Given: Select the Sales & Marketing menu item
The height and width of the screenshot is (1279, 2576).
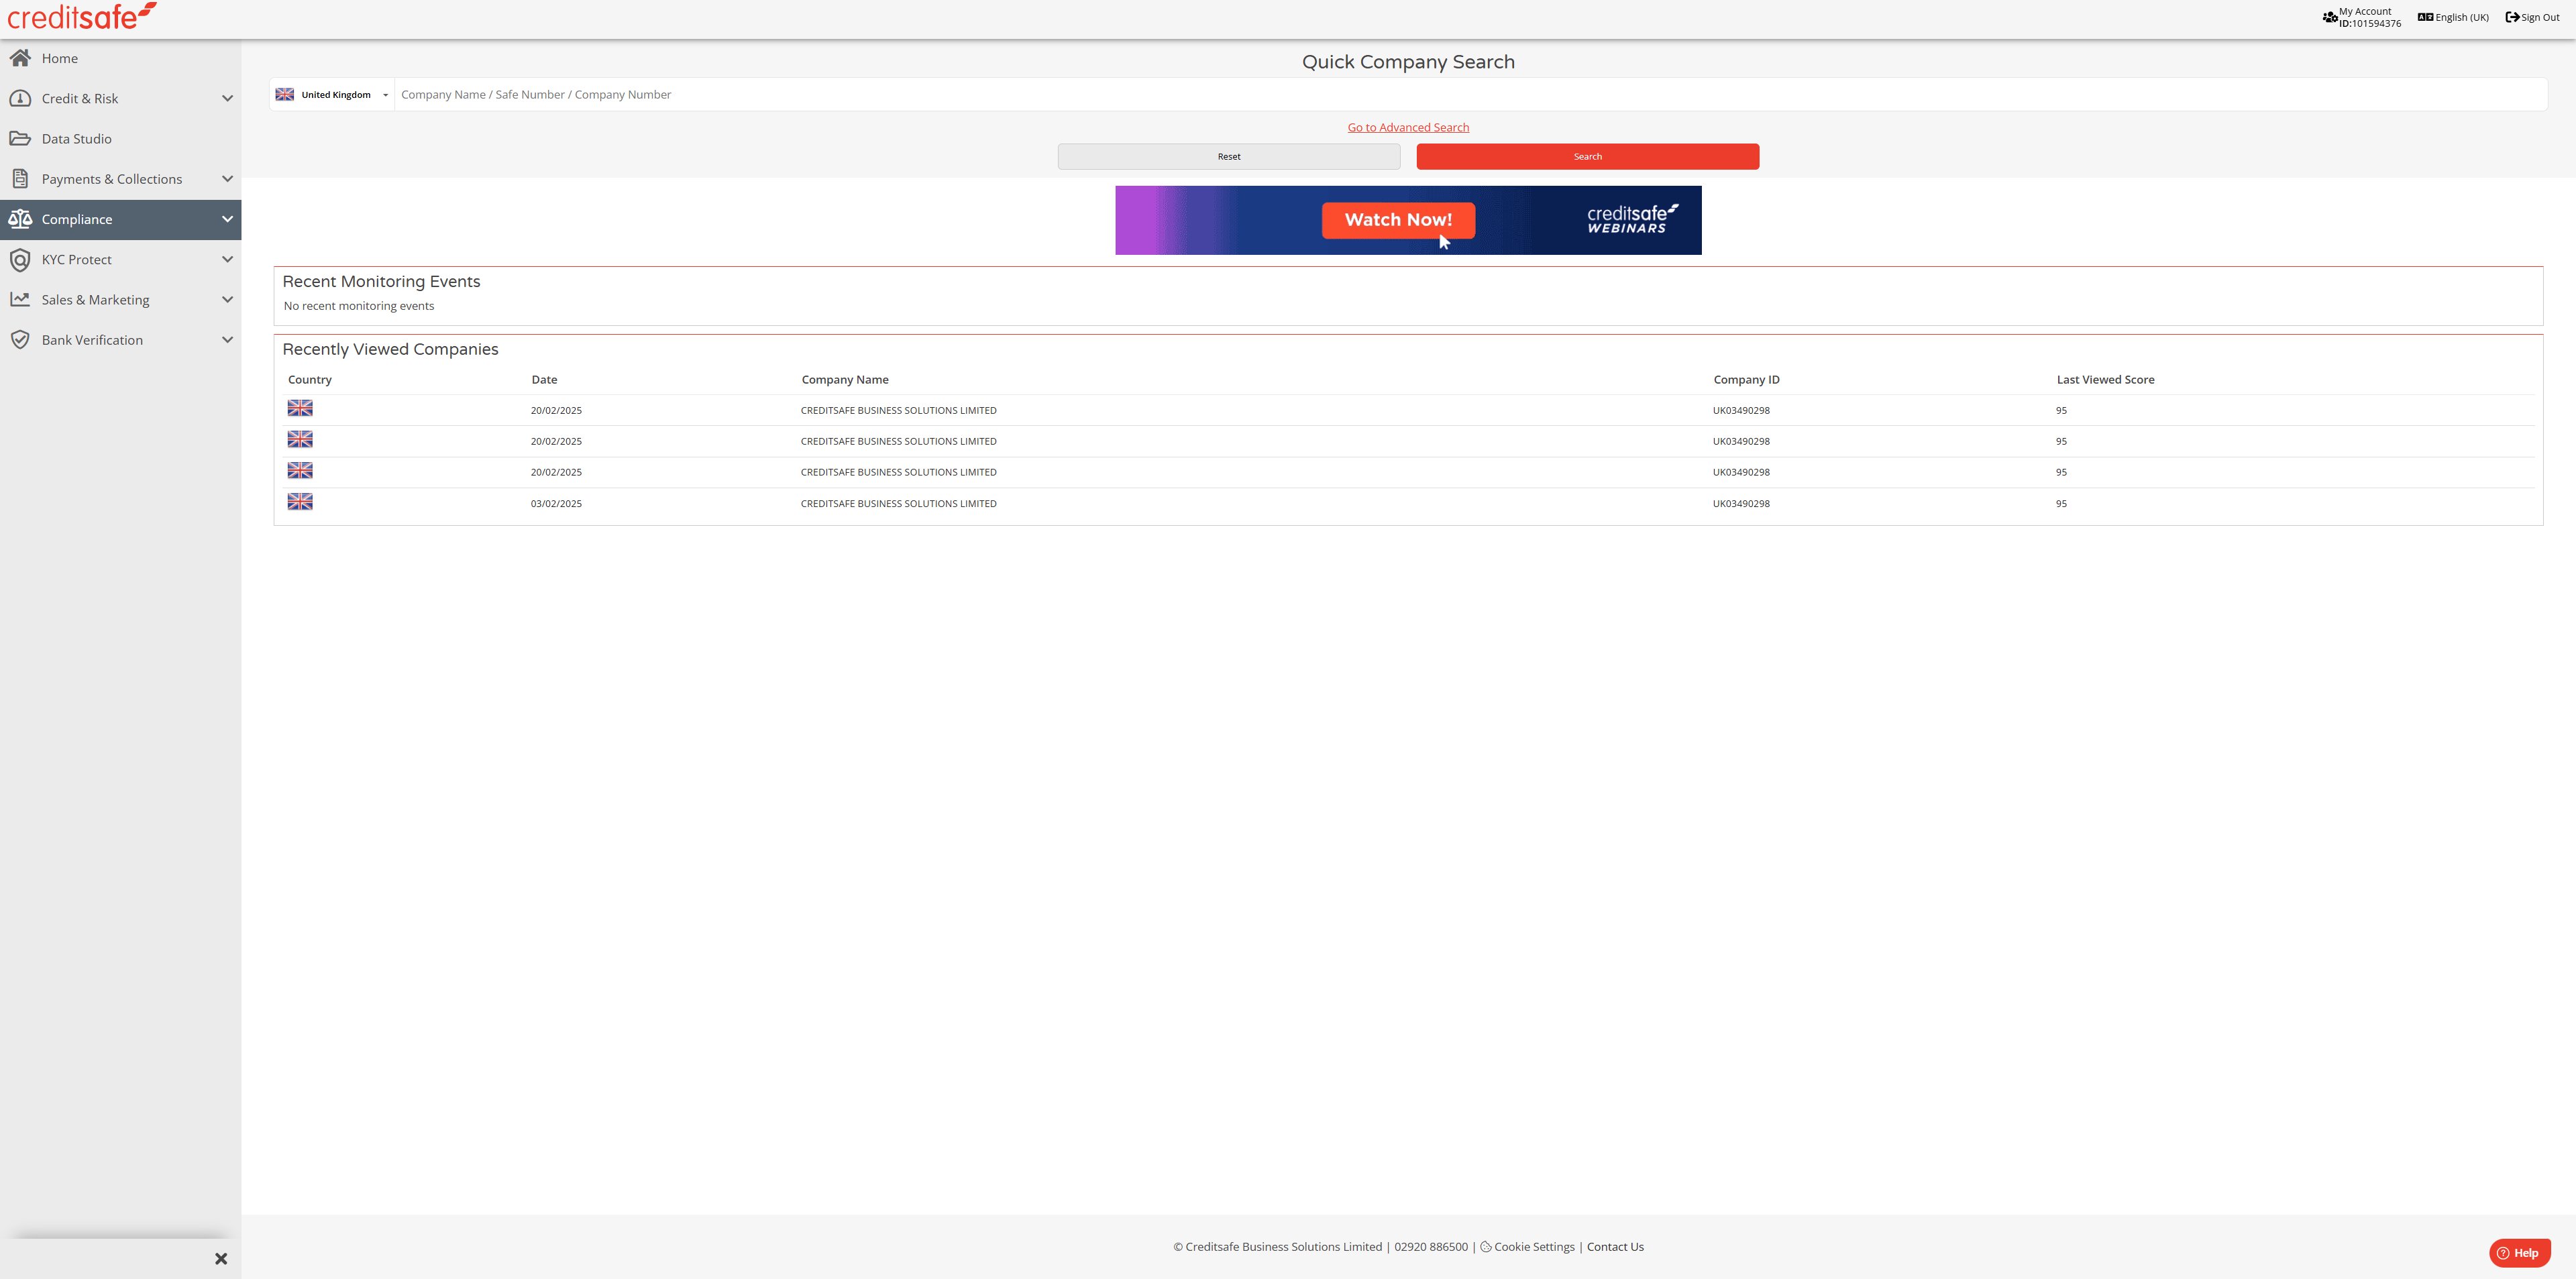Looking at the screenshot, I should point(120,300).
